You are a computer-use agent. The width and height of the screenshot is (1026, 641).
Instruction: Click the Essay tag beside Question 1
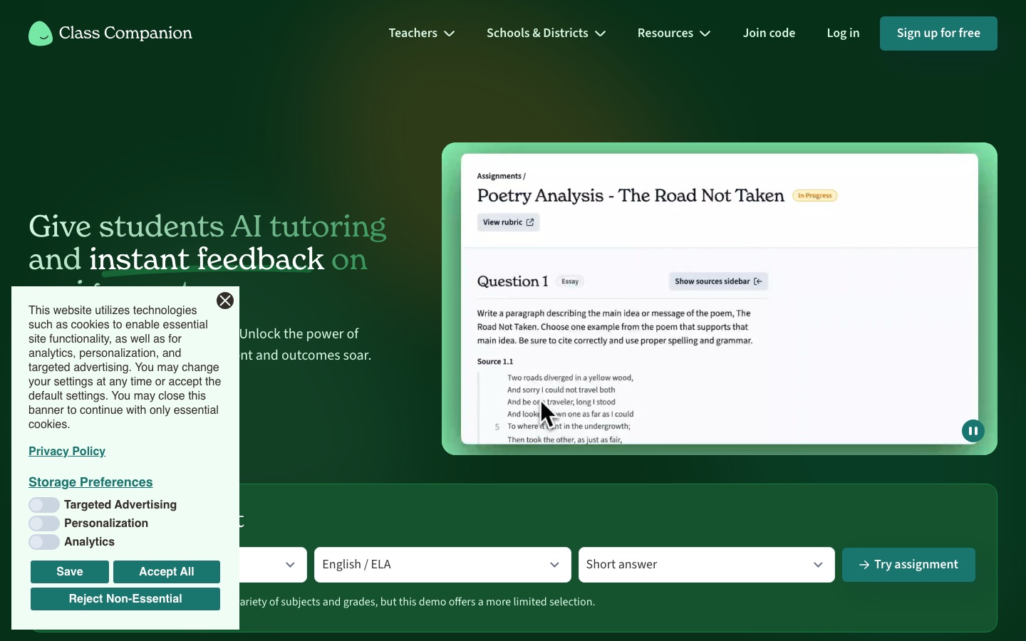click(570, 281)
